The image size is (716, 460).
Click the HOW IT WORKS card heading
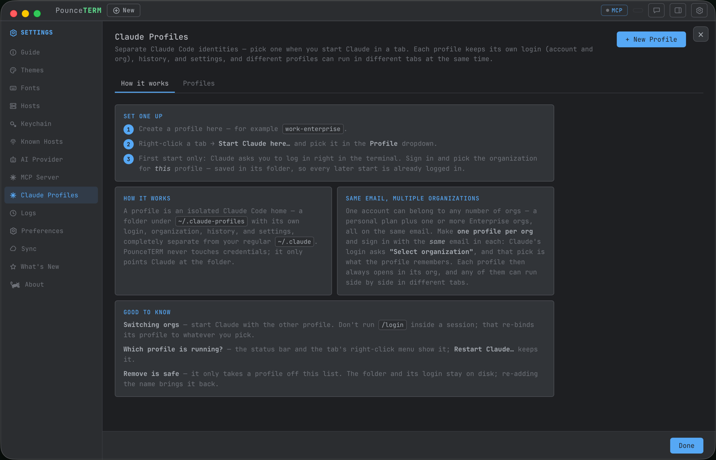tap(147, 199)
